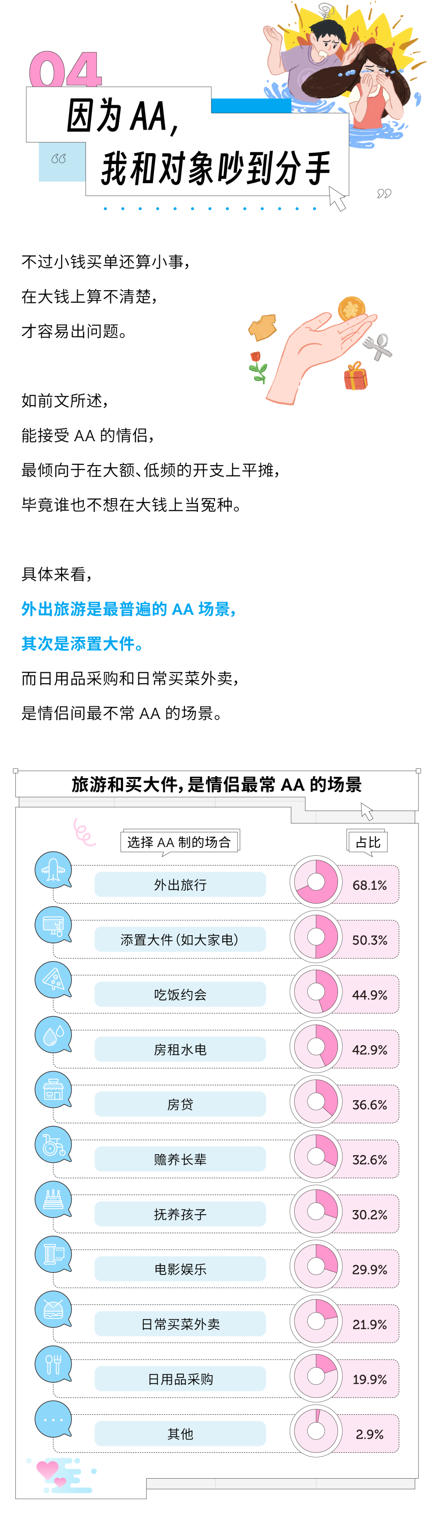434x1520 pixels.
Task: Click the water drops icon beside 房租水电
Action: point(53,1035)
